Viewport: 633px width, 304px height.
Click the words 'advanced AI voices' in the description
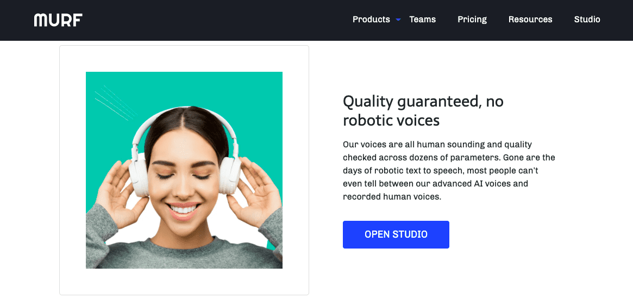click(x=474, y=183)
